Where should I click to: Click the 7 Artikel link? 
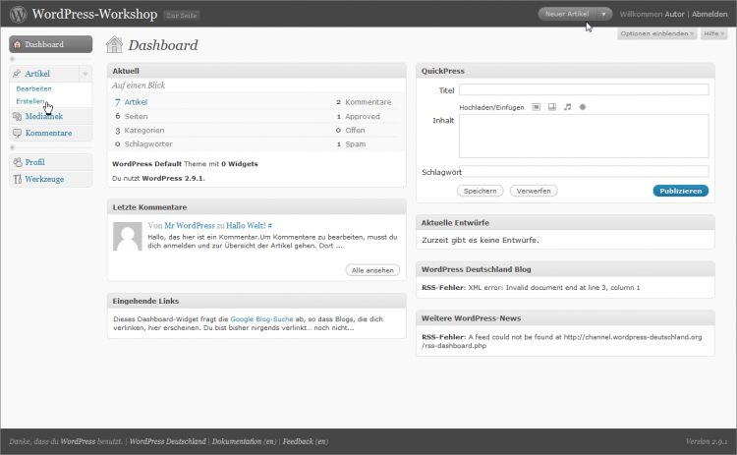[131, 102]
